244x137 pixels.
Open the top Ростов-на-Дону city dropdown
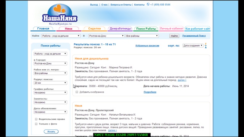point(106,36)
